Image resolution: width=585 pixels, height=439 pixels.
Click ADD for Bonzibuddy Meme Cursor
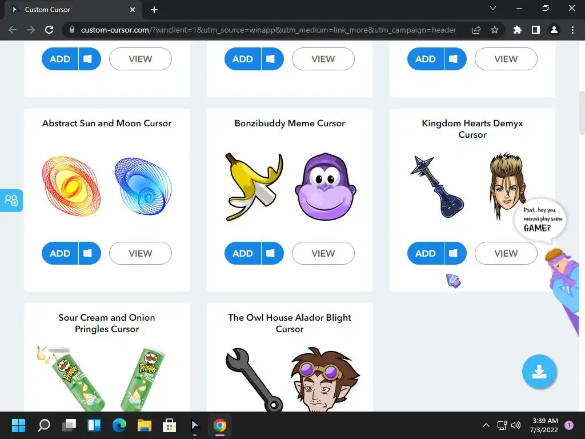pyautogui.click(x=243, y=253)
